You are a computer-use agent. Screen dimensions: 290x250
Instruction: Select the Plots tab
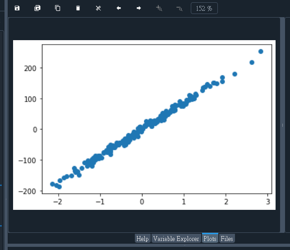[210, 238]
